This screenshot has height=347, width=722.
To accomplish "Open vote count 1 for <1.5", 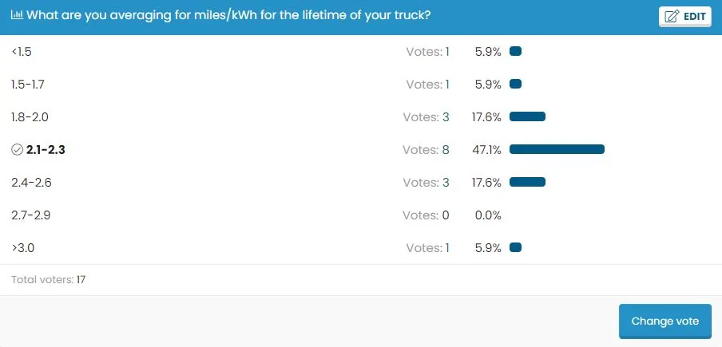I will (447, 51).
